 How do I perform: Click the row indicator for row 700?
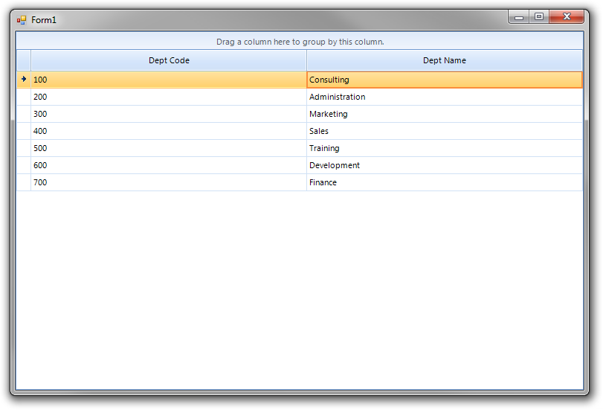tap(24, 182)
